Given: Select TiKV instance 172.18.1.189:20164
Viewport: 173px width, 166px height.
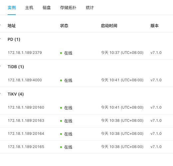Looking at the screenshot, I should (86, 134).
